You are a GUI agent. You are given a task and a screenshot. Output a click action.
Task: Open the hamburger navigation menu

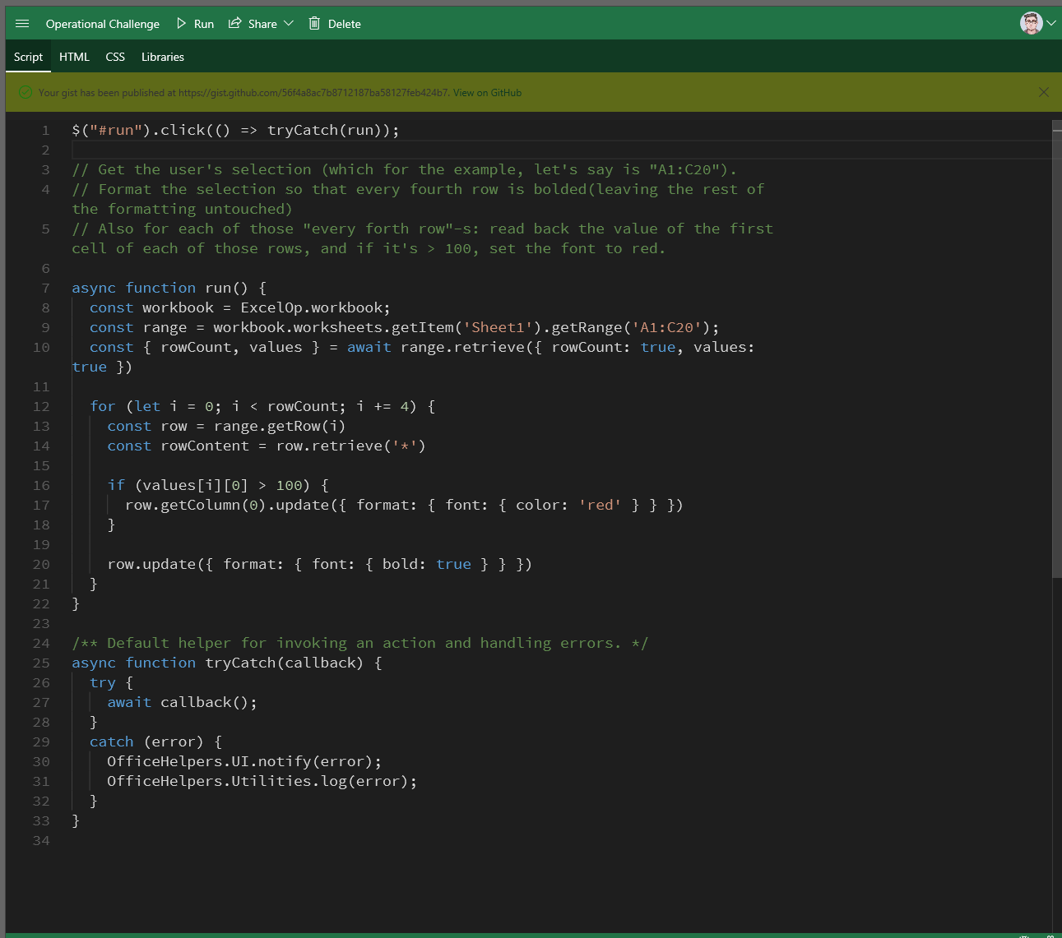pyautogui.click(x=22, y=23)
